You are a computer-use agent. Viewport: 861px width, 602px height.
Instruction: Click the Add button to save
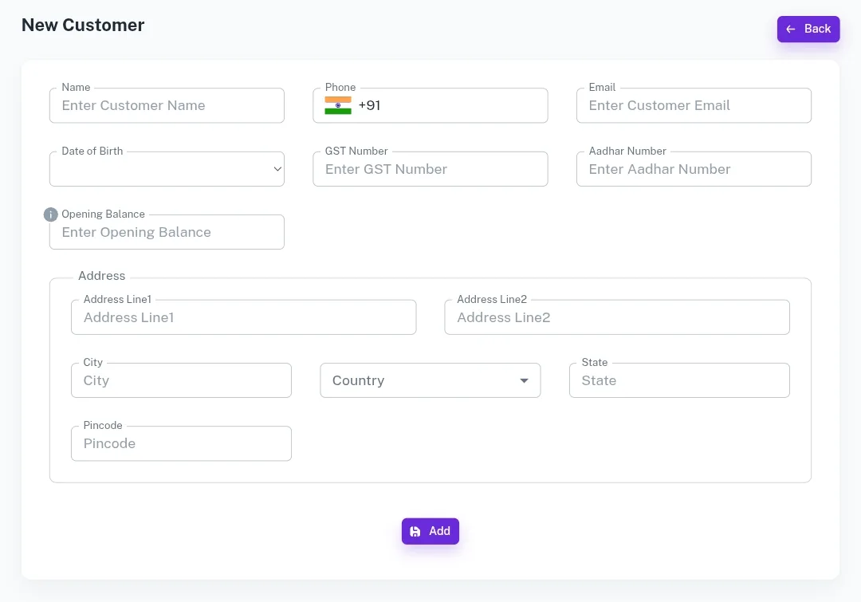click(x=431, y=531)
